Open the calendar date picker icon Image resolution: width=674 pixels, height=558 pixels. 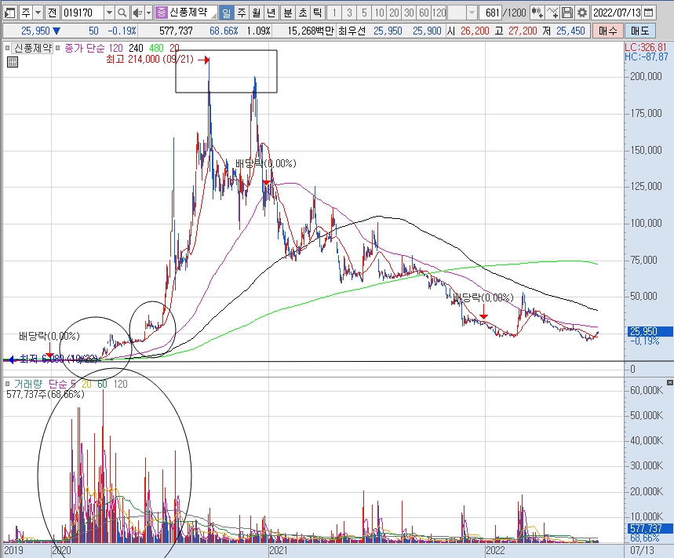[649, 13]
